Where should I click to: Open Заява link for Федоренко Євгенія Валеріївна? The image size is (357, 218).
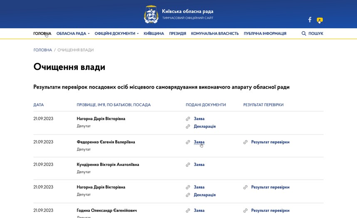tap(199, 142)
